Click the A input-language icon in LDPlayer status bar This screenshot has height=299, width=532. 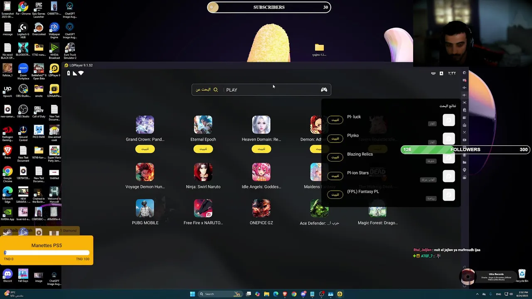point(441,73)
